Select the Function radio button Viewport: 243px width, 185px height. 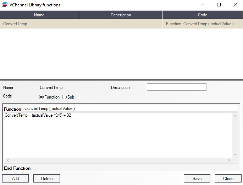point(42,97)
